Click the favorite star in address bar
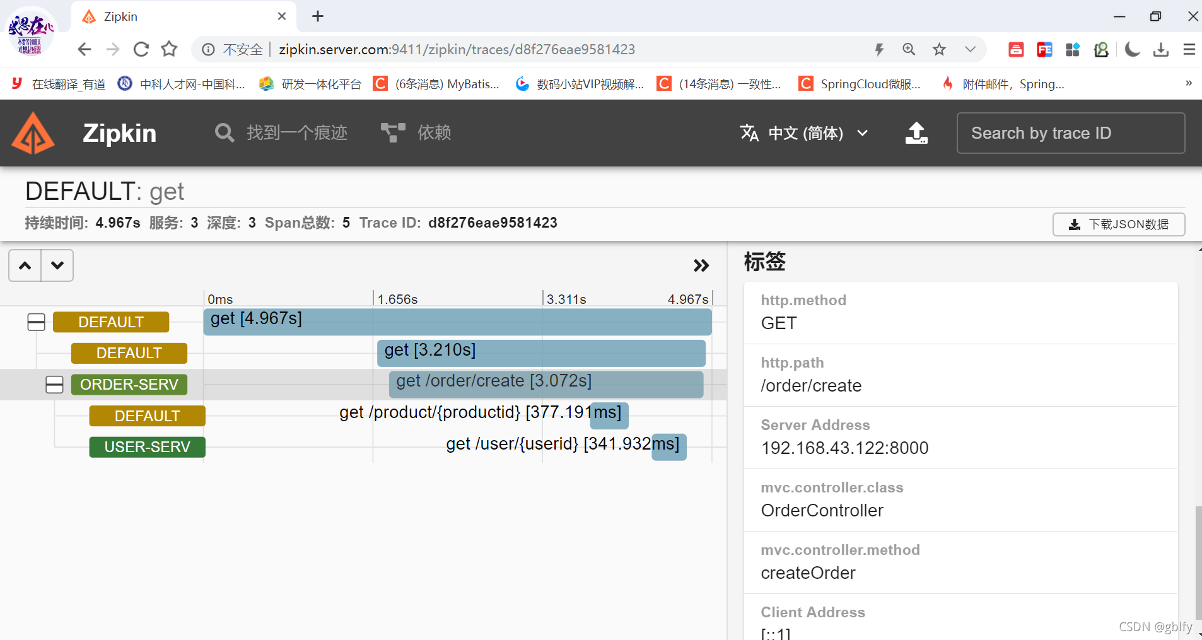The height and width of the screenshot is (640, 1202). [939, 49]
